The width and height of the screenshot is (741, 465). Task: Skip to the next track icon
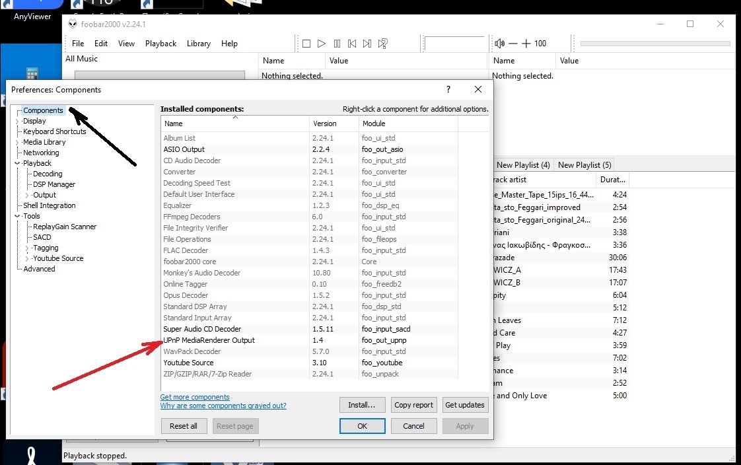point(367,44)
